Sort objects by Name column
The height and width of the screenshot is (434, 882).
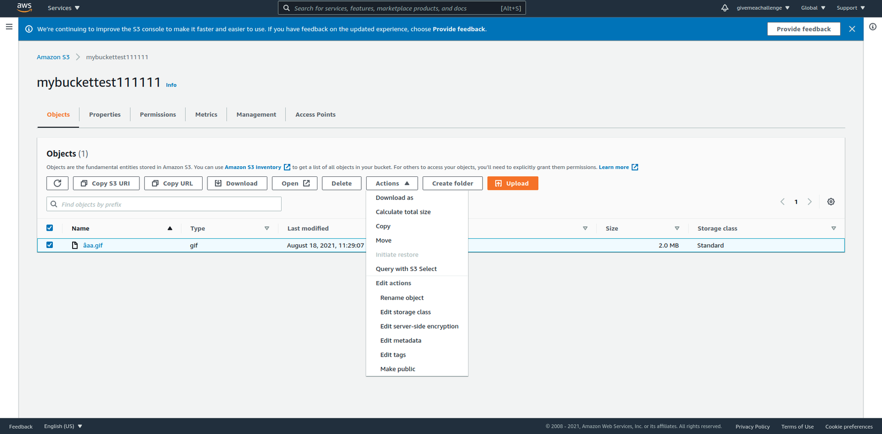coord(122,228)
